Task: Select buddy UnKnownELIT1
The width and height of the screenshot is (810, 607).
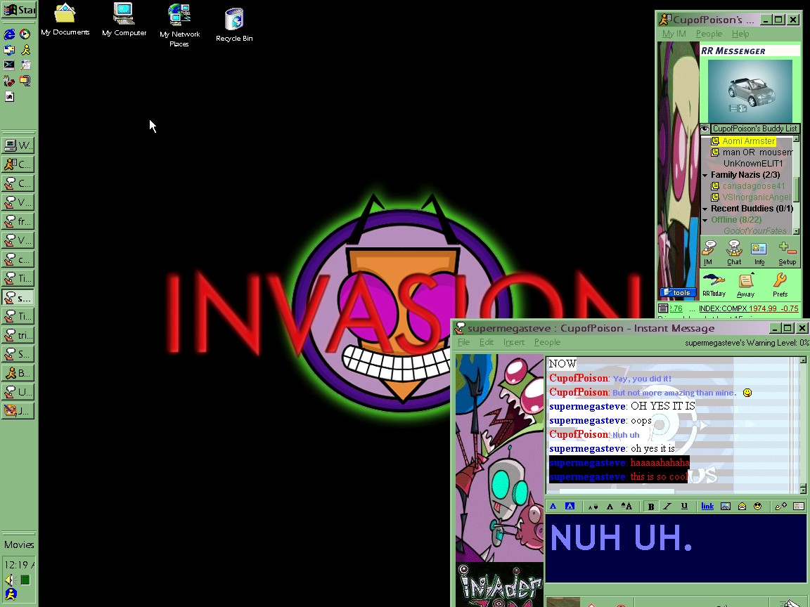Action: click(753, 164)
